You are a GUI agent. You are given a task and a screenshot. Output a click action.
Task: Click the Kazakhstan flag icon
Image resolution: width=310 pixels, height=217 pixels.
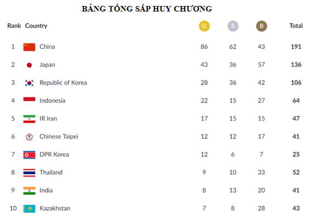pos(29,208)
